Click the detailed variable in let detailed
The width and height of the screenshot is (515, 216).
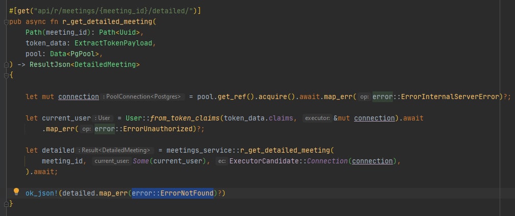pyautogui.click(x=58, y=150)
